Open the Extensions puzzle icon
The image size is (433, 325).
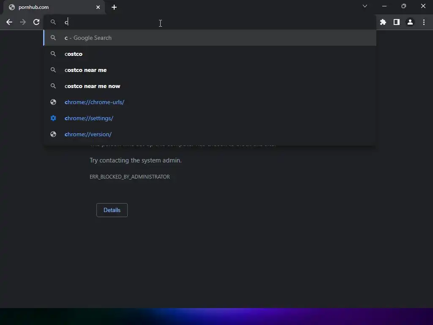[x=383, y=22]
